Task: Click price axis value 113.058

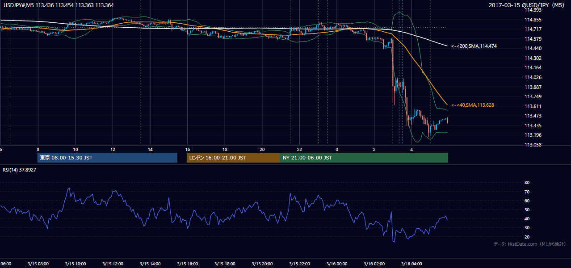Action: [x=533, y=145]
